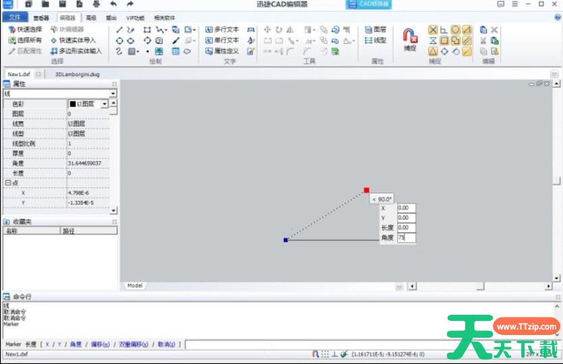Image resolution: width=563 pixels, height=364 pixels.
Task: Open the 色彩 color dropdown
Action: [x=104, y=104]
